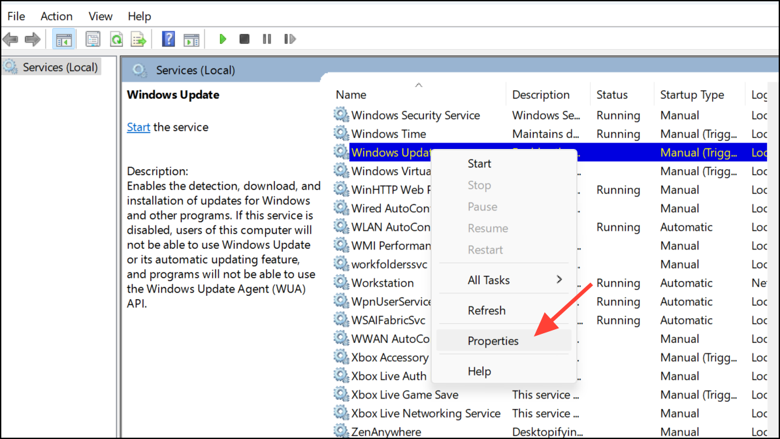Click gear icon in Services (Local) header
The height and width of the screenshot is (439, 780).
(x=139, y=70)
